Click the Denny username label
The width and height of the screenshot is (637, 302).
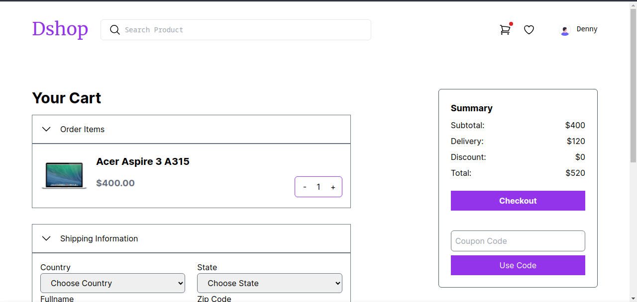[x=587, y=29]
